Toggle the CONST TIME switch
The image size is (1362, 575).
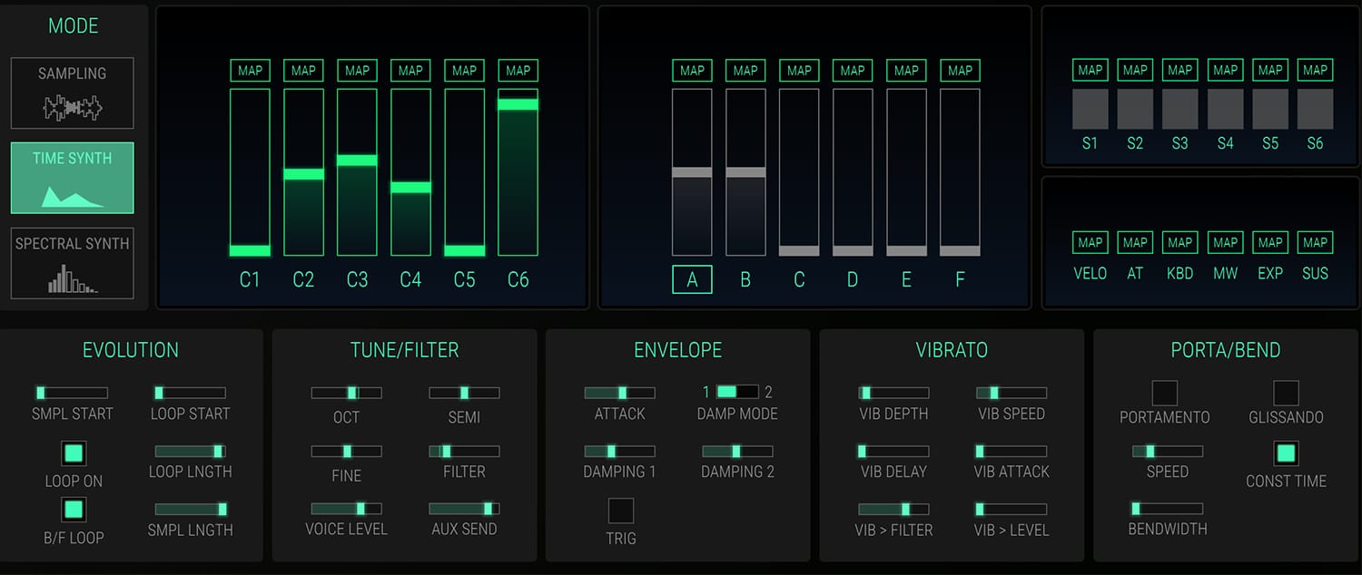tap(1286, 453)
